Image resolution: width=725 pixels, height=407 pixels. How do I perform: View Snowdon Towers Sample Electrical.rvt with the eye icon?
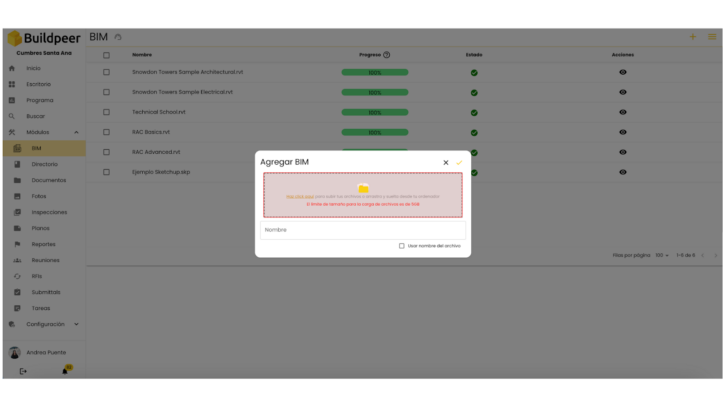pos(623,92)
